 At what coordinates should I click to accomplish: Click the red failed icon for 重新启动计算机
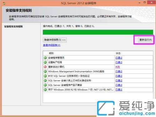point(45,67)
